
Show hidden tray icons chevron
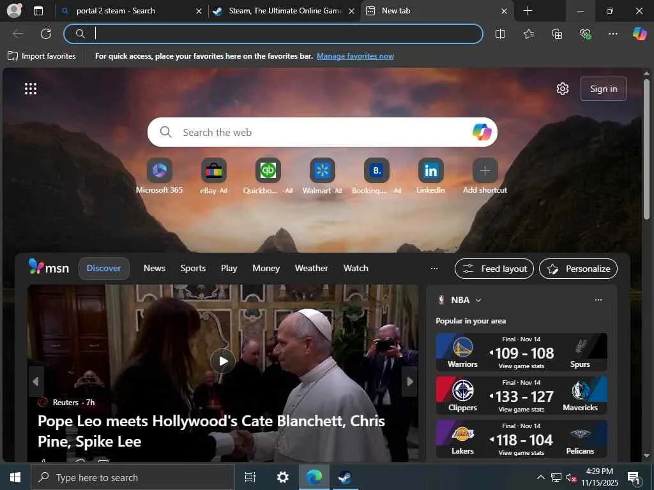point(540,477)
